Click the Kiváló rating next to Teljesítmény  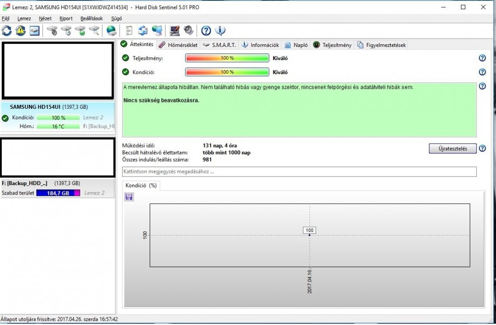(x=280, y=58)
